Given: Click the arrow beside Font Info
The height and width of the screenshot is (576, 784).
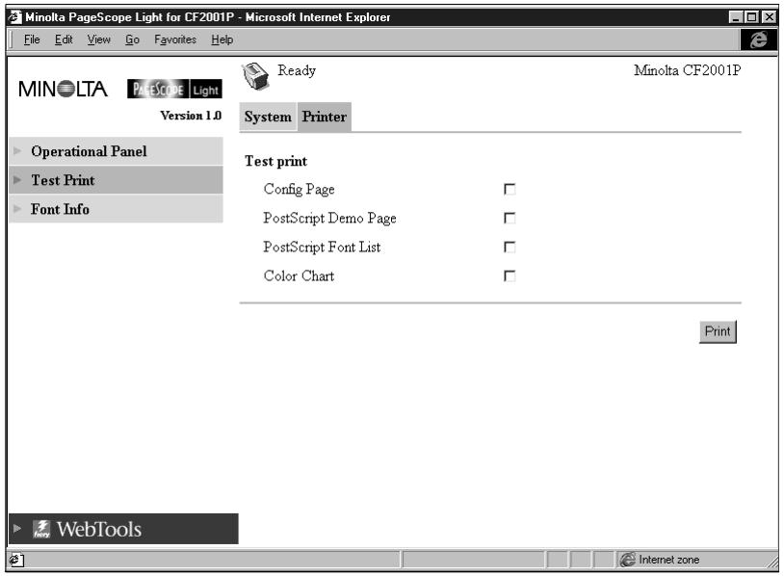Looking at the screenshot, I should pos(17,209).
